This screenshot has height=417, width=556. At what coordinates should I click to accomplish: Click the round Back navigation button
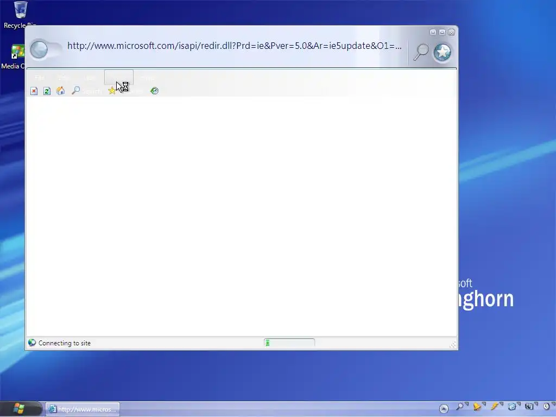pos(39,49)
